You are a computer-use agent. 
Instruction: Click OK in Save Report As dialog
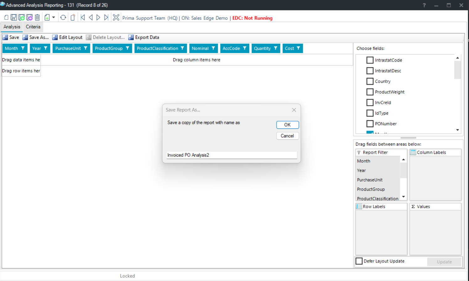287,125
